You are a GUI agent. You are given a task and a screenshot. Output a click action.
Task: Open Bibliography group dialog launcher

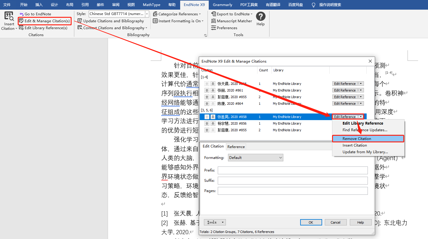205,35
